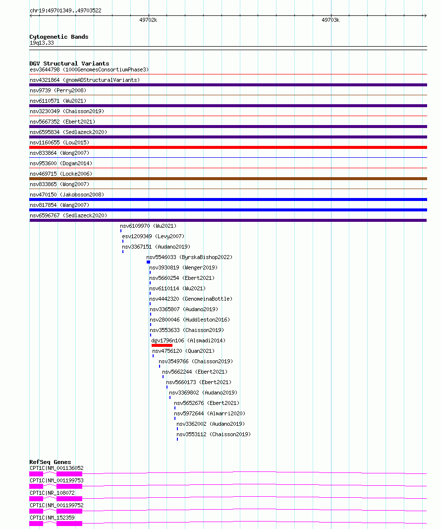Viewport: 441px width, 529px height.
Task: Click the esv3644798 (1000GenomesConsortiumPhase3) variant label
Action: (x=89, y=69)
